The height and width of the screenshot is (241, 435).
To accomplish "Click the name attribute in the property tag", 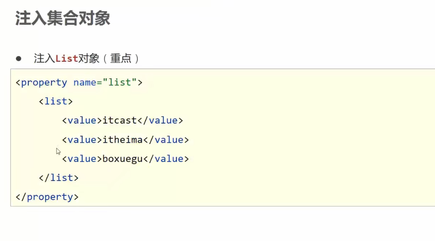I will tap(85, 82).
